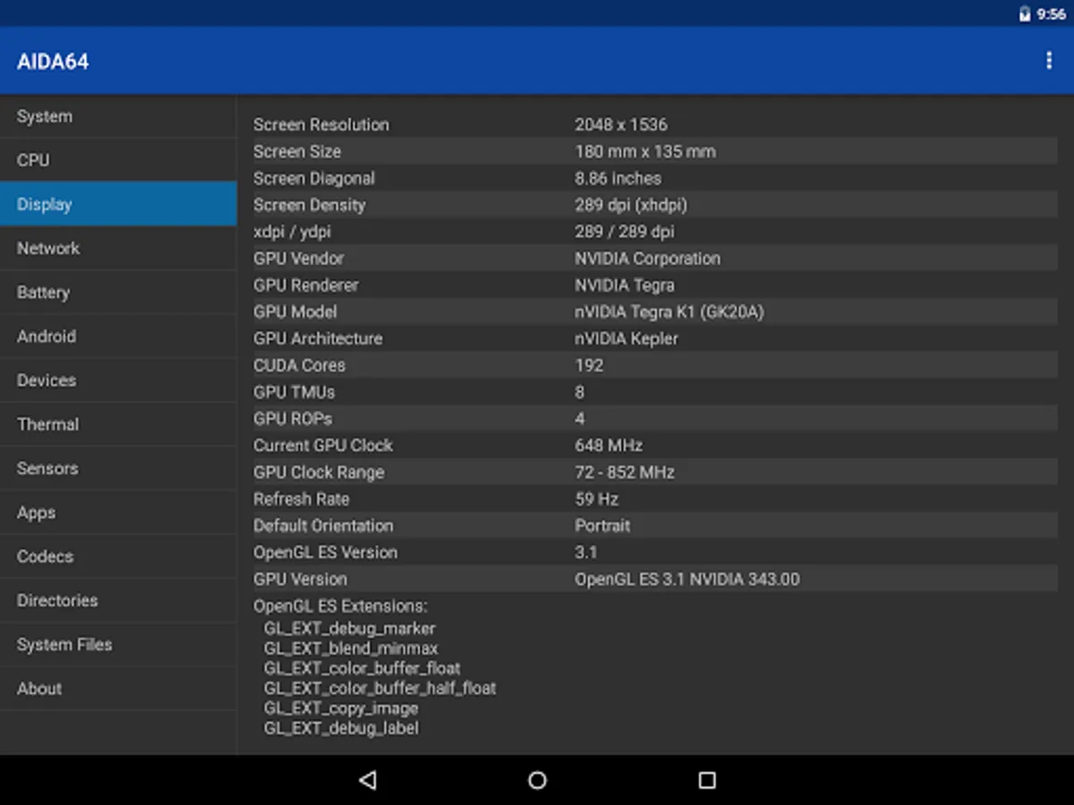Screen dimensions: 1074x805
Task: View the Sensors section
Action: click(118, 468)
